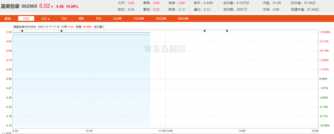Click the blue intraday price line
The height and width of the screenshot is (134, 334).
81,32
